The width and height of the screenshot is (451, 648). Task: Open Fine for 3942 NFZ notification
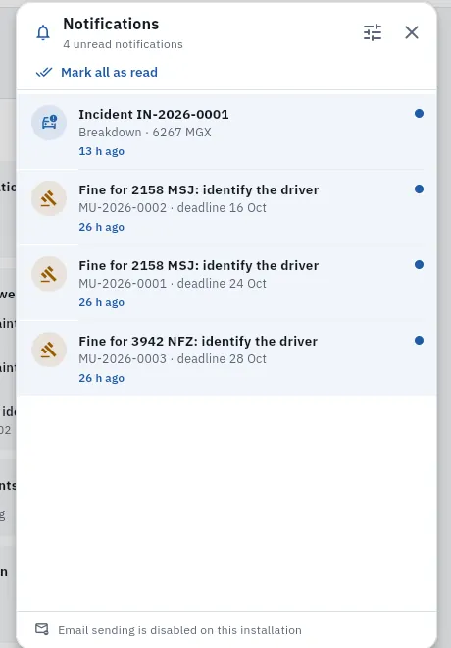pos(226,358)
